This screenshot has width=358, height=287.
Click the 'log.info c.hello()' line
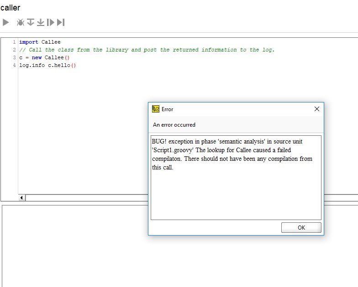(47, 65)
